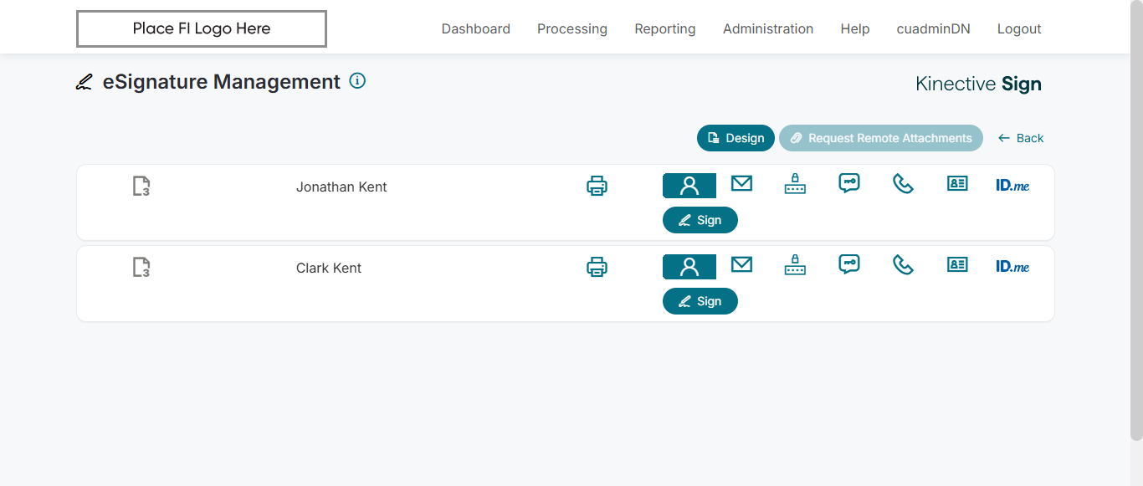Screen dimensions: 1143x486
Task: Open the Administration menu
Action: click(768, 28)
